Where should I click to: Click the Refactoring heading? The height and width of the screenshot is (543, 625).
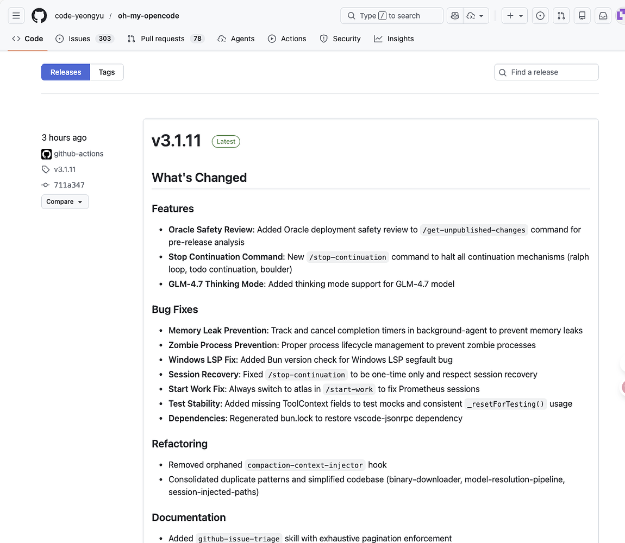(x=180, y=444)
